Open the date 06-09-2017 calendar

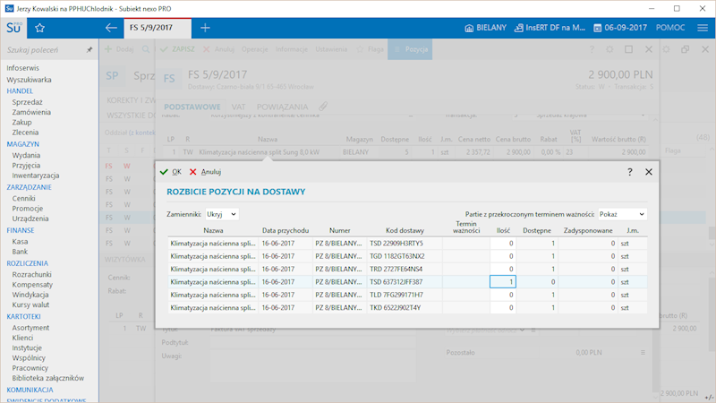point(620,28)
